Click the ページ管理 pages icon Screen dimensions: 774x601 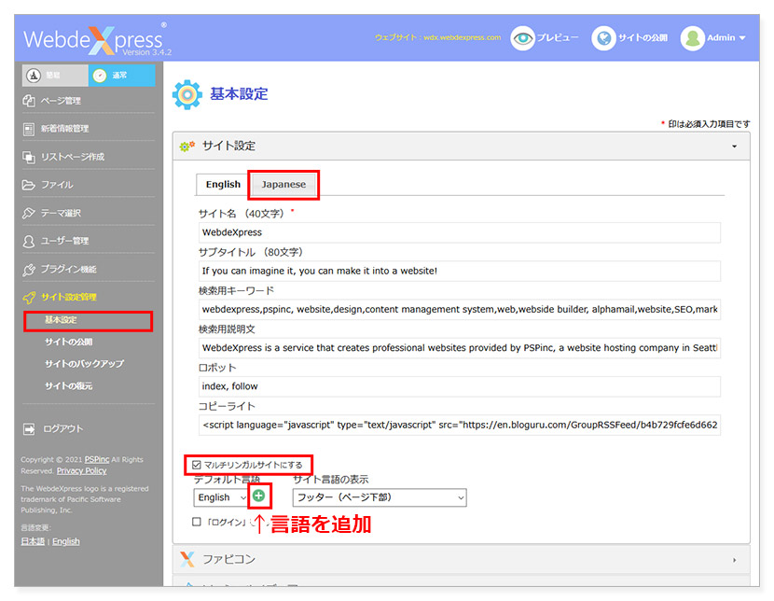pos(29,101)
